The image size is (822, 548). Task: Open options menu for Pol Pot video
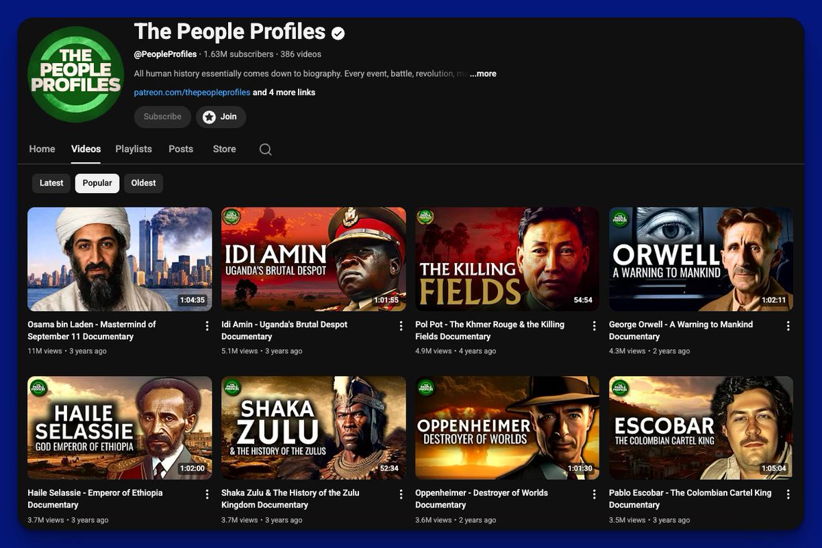(595, 326)
